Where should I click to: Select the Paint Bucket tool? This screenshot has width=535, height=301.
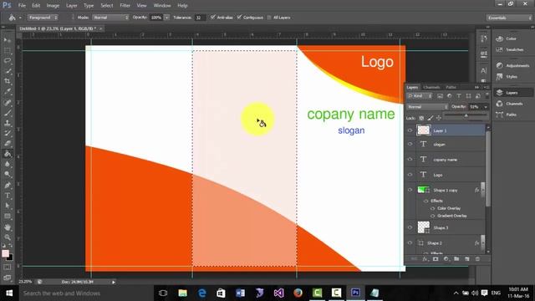coord(8,154)
